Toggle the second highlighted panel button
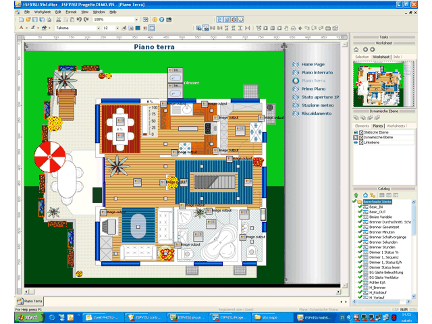Image resolution: width=432 pixels, height=324 pixels. [227, 20]
